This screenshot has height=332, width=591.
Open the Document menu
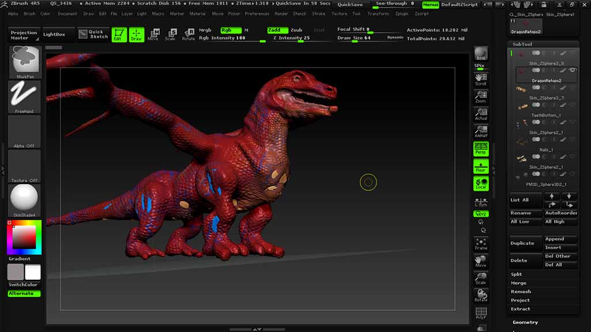[x=67, y=14]
